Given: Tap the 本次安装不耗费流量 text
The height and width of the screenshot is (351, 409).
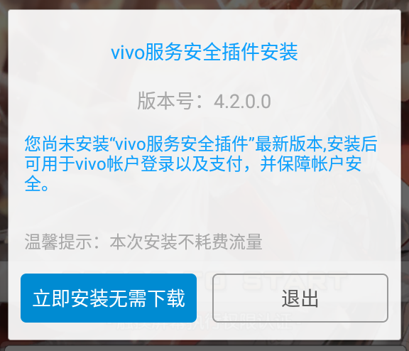Looking at the screenshot, I should click(x=186, y=242).
